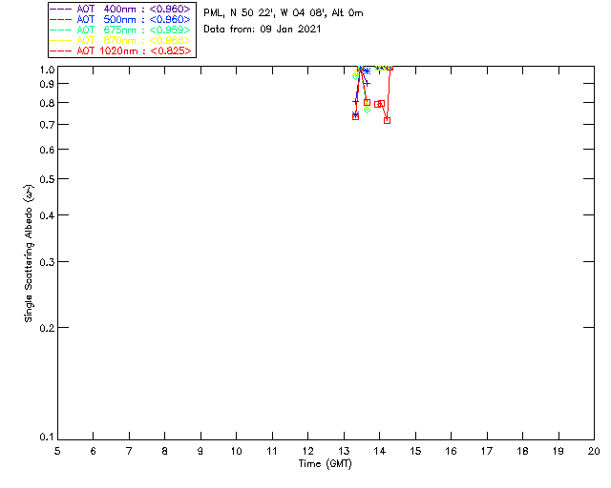Image resolution: width=611 pixels, height=488 pixels.
Task: Click the 13 tick label on time axis
Action: [x=344, y=451]
